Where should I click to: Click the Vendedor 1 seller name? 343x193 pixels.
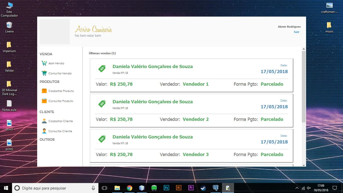[196, 84]
